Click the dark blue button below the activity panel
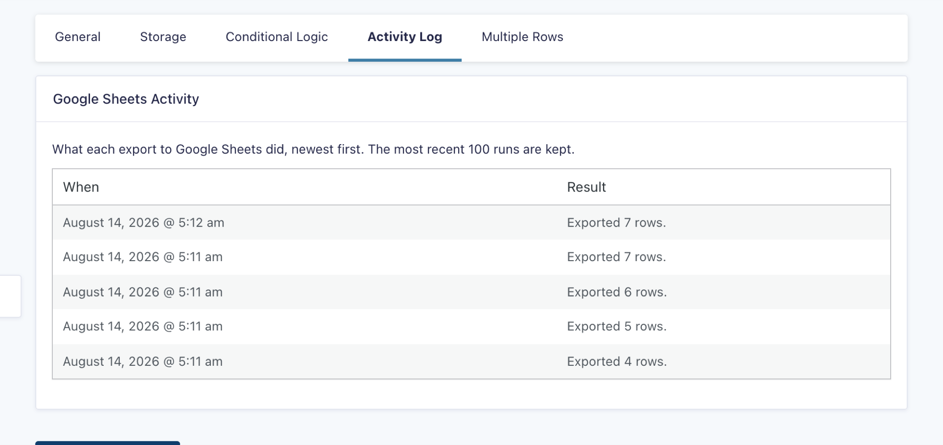 click(x=108, y=443)
